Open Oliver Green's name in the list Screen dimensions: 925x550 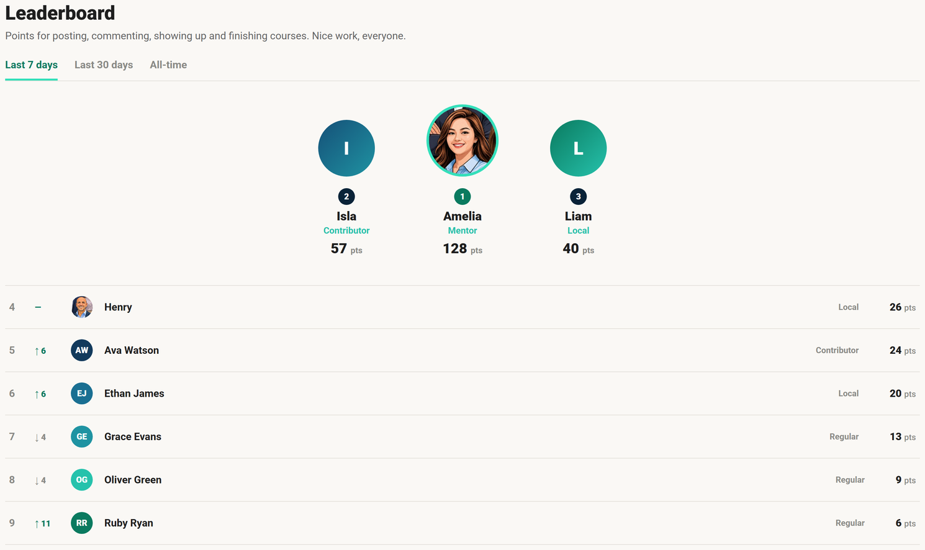click(133, 480)
